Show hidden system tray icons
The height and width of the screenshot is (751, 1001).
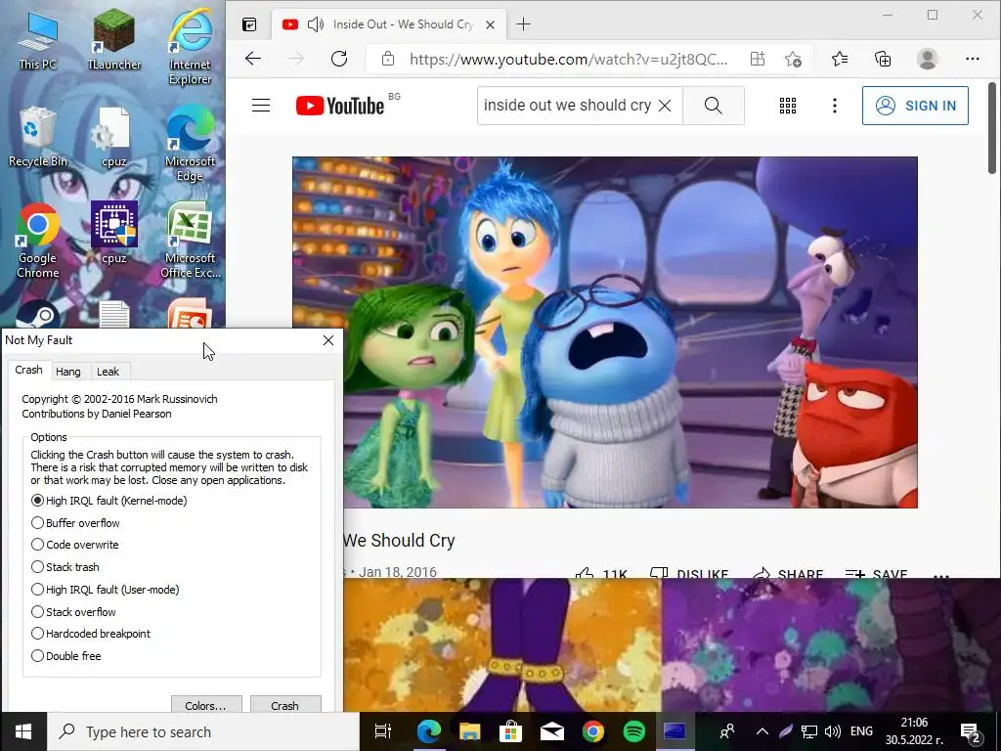762,731
